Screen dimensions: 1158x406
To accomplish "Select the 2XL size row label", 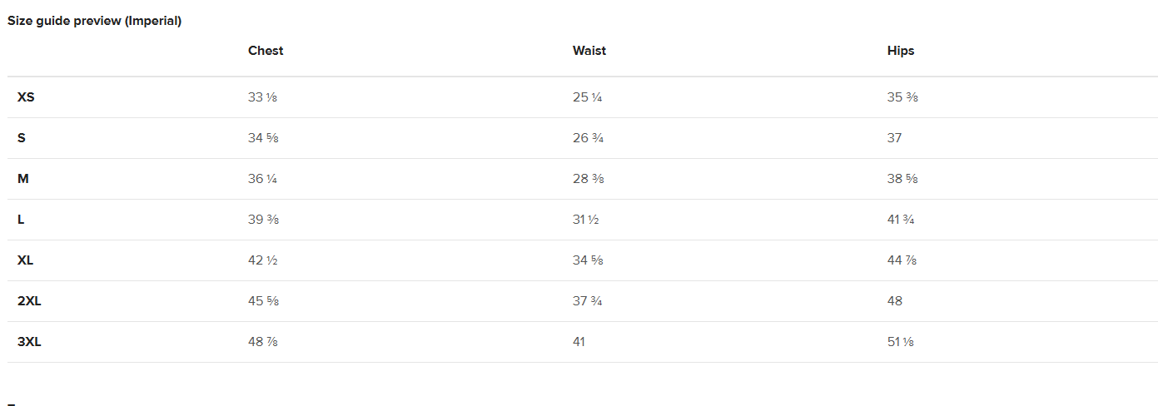I will (29, 301).
